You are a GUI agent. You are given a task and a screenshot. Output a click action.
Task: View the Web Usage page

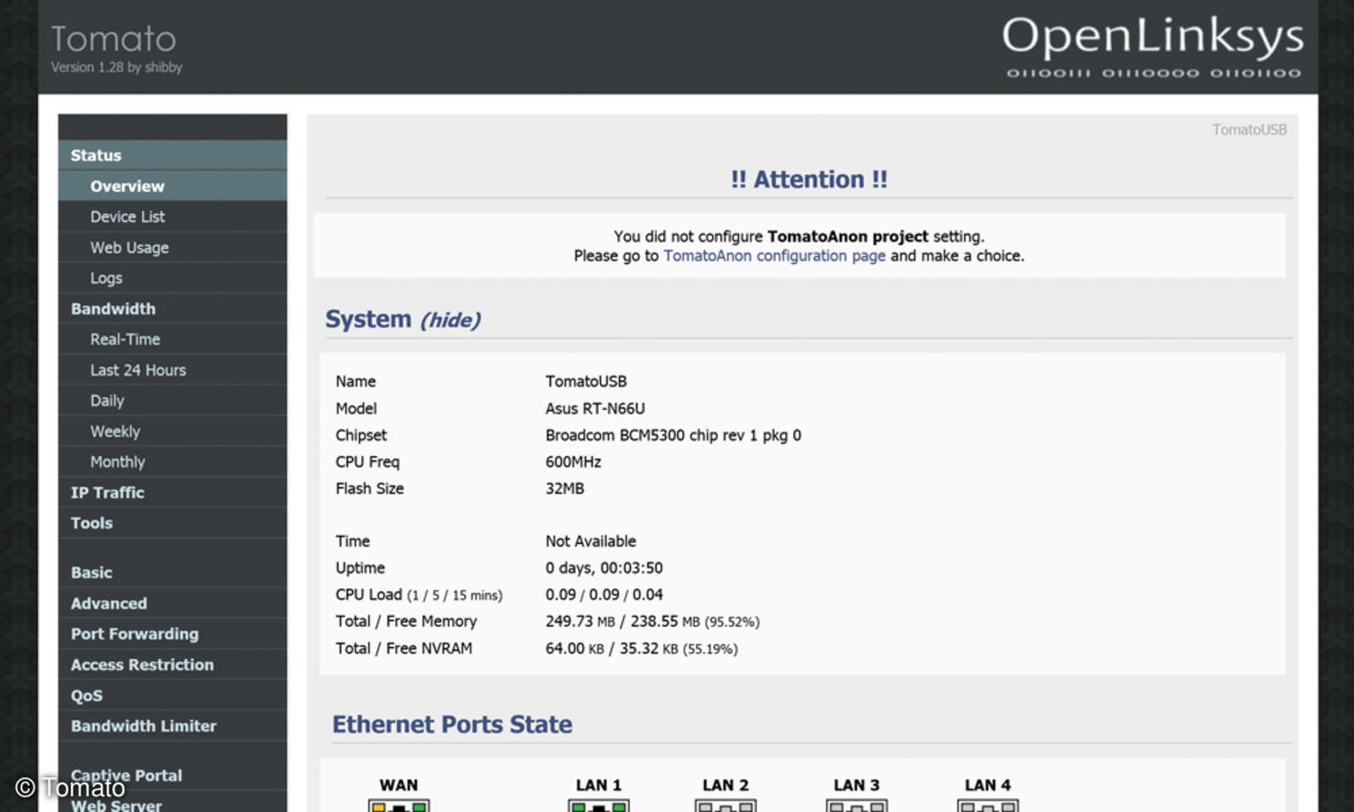coord(128,247)
